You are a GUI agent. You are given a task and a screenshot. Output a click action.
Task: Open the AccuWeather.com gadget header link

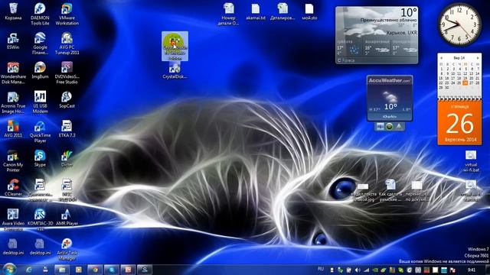click(390, 80)
